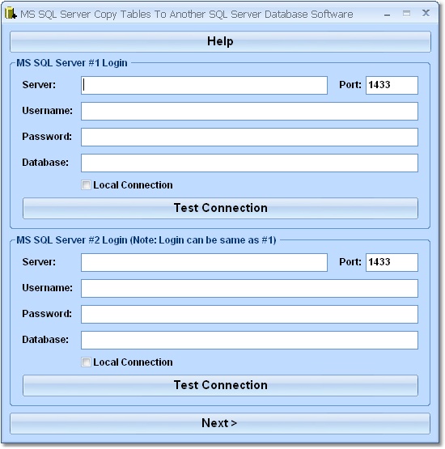Screen dimensions: 445x449
Task: Minimize the window using the title bar button
Action: [x=388, y=14]
